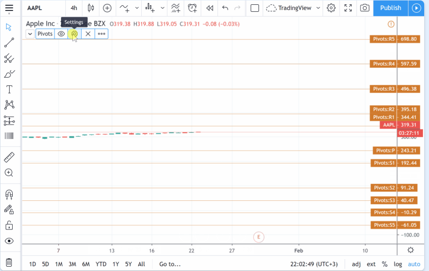Open more options for Pivots indicator
This screenshot has width=429, height=271.
pos(101,34)
